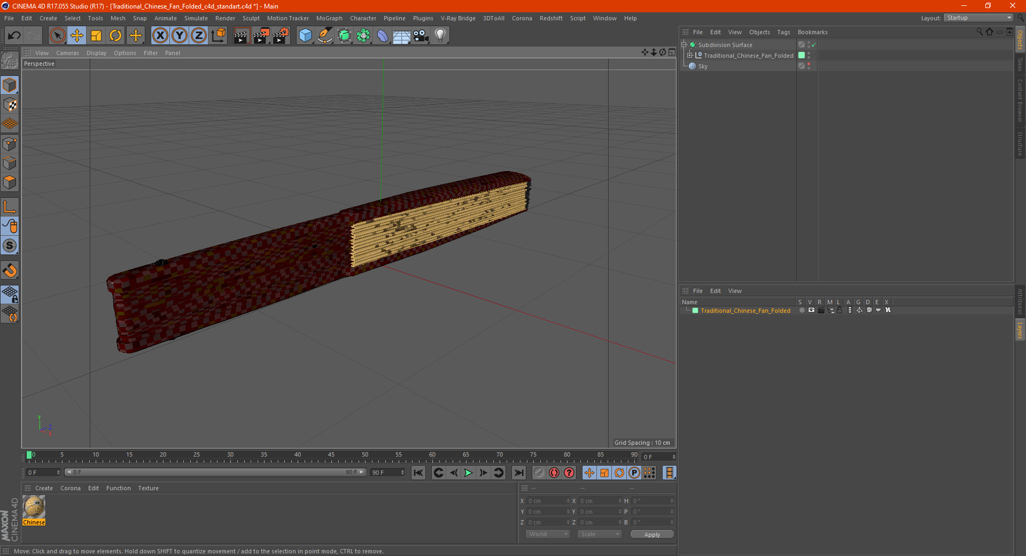Click Render View clapperboard icon
Image resolution: width=1026 pixels, height=556 pixels.
click(242, 36)
